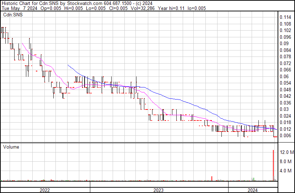Image resolution: width=295 pixels, height=193 pixels.
Task: Click the 0.06 price axis label
Action: pyautogui.click(x=284, y=76)
